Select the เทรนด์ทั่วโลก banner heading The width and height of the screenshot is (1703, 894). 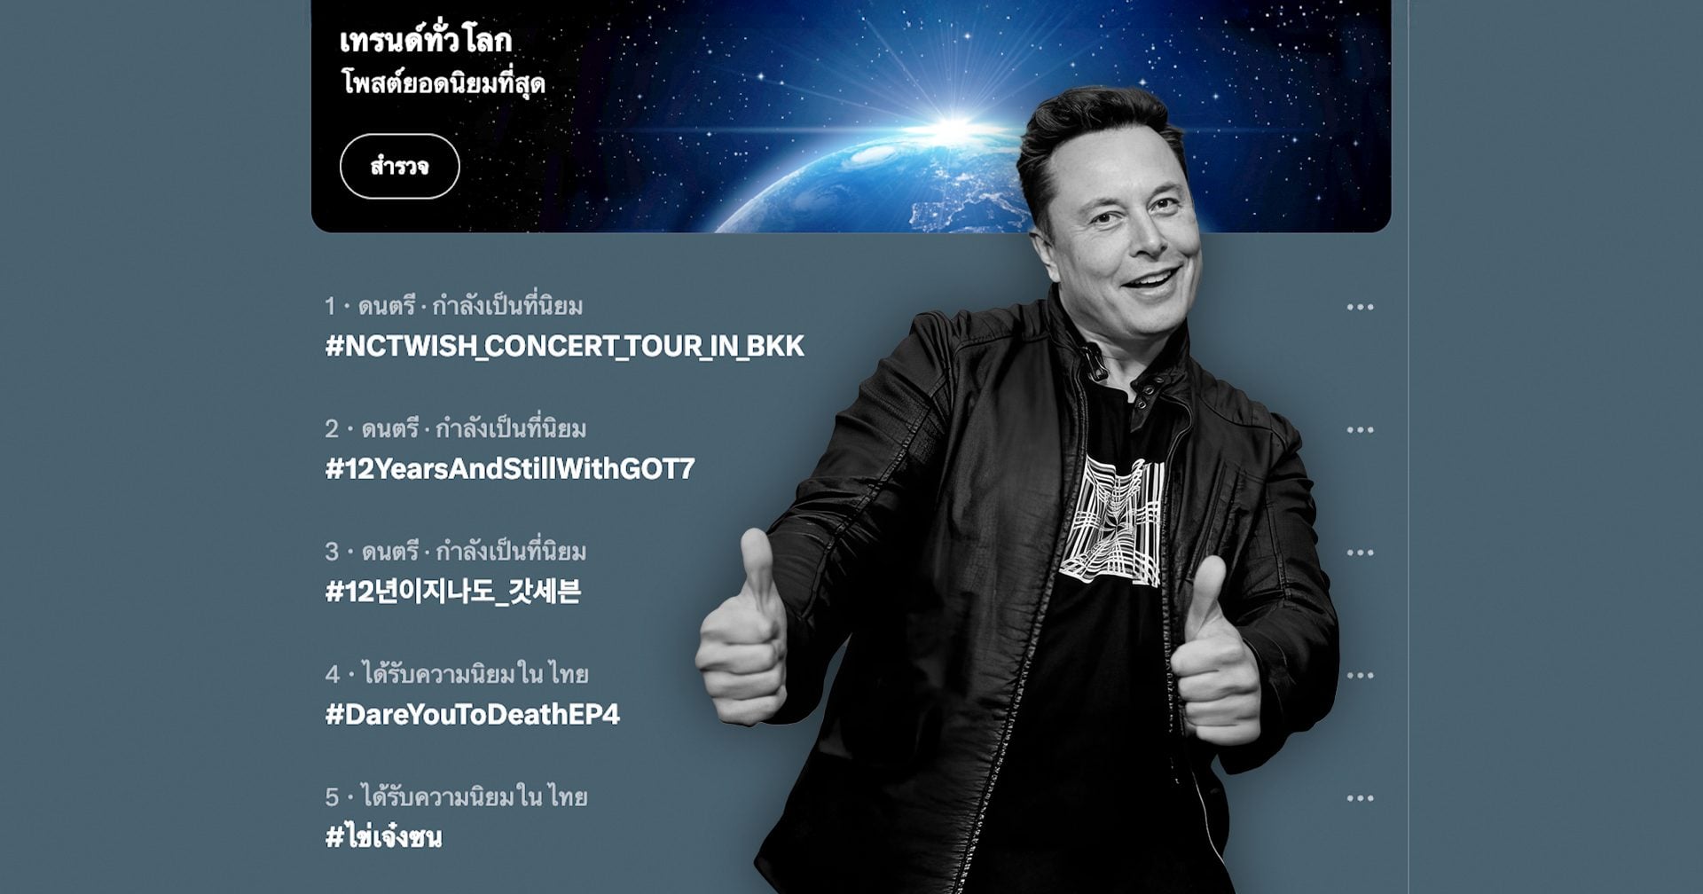(426, 41)
